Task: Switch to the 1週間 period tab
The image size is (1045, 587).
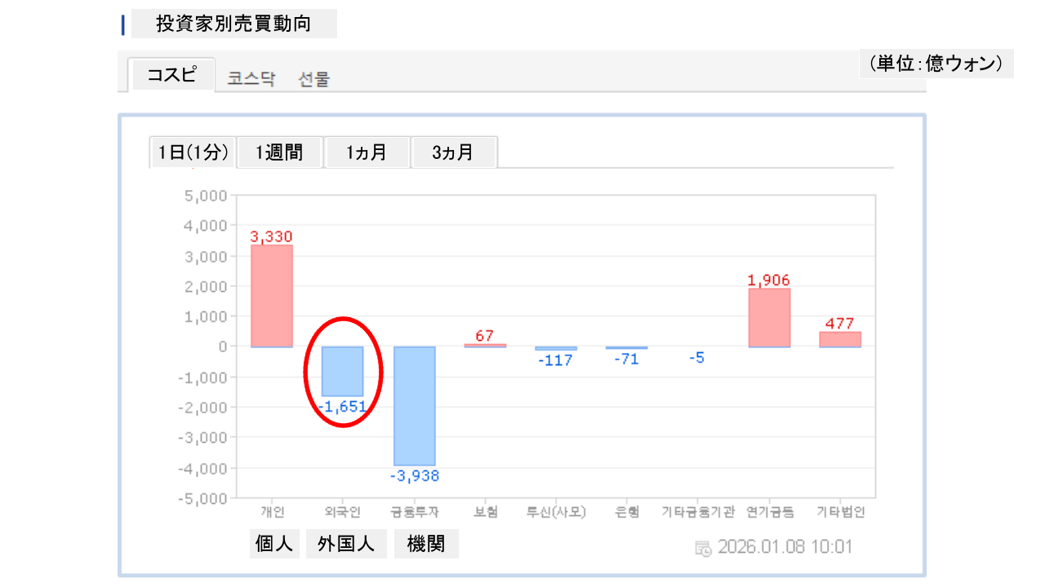Action: [x=279, y=152]
